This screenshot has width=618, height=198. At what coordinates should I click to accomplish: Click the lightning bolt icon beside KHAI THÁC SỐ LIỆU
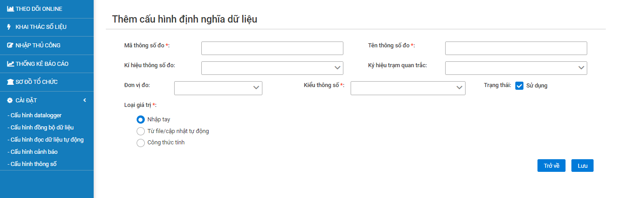coord(9,27)
